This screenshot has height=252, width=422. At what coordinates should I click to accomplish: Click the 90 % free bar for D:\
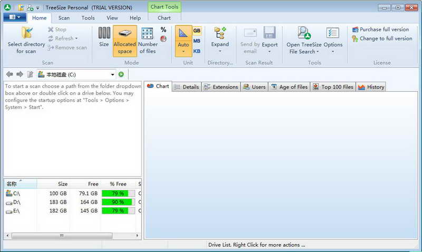click(x=118, y=202)
